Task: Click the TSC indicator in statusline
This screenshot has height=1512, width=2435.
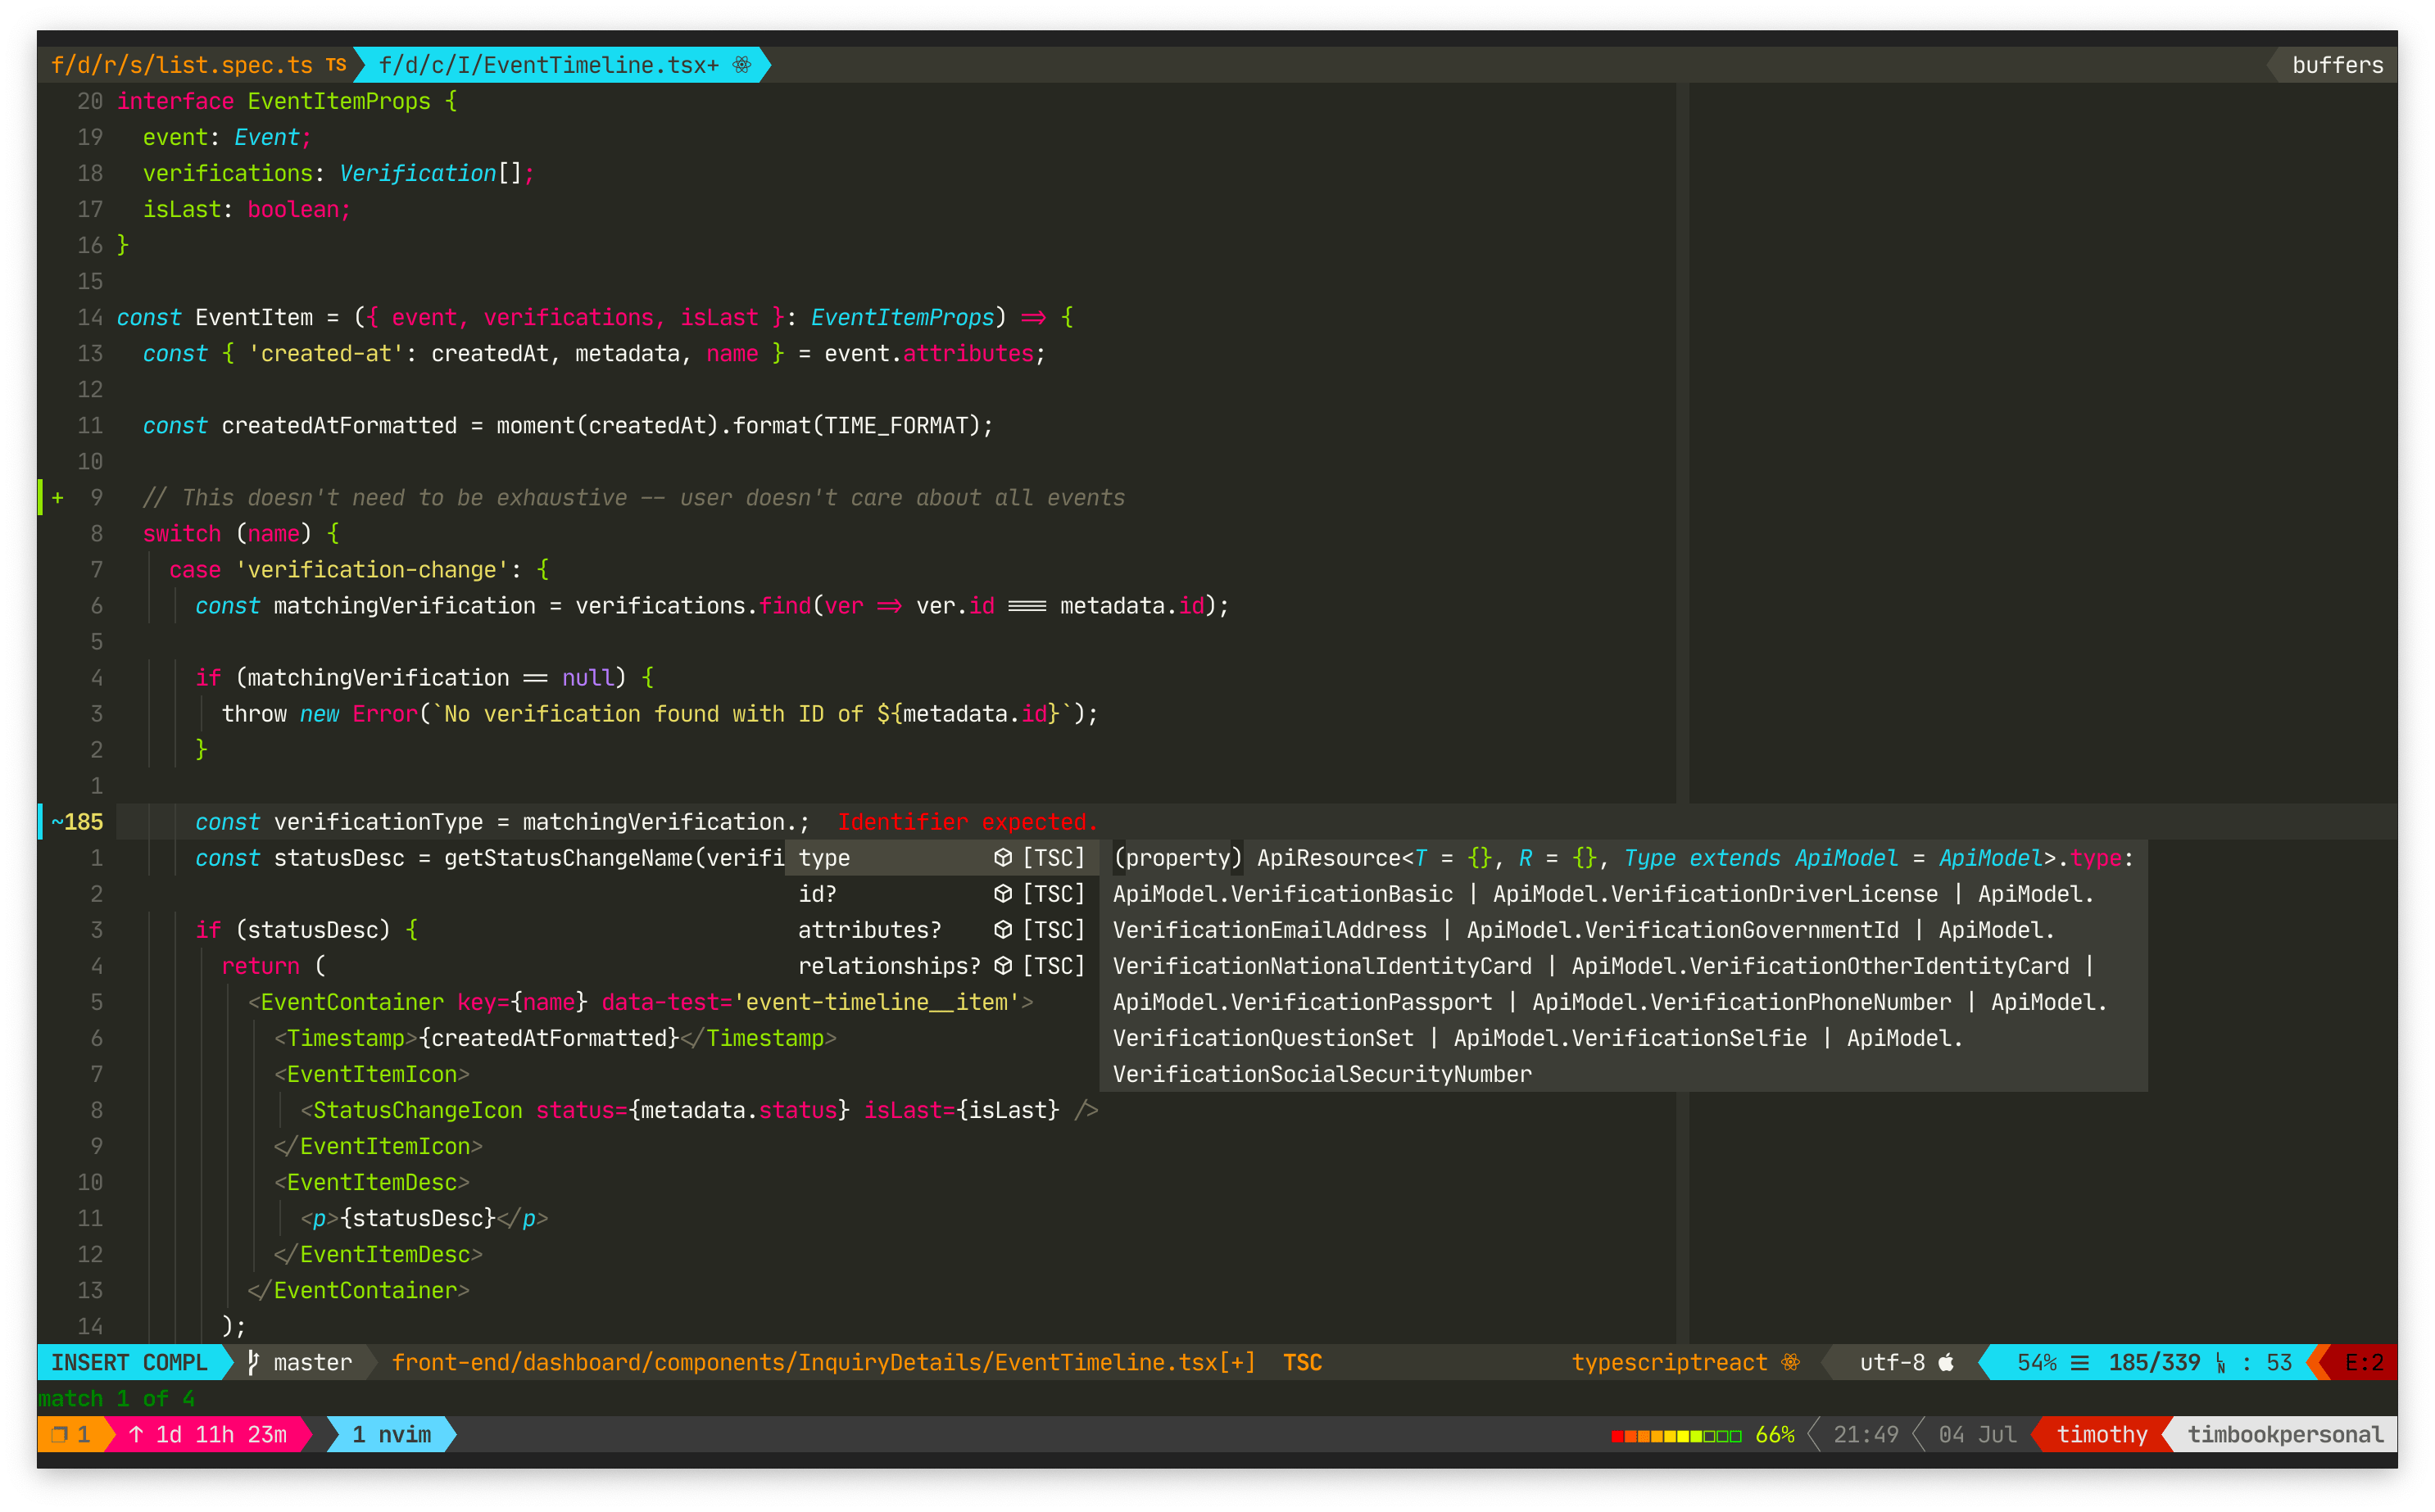Action: tap(1301, 1362)
